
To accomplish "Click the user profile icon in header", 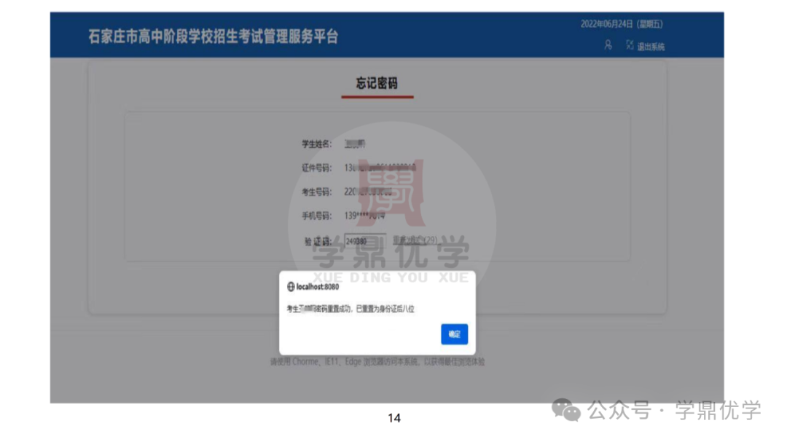I will (608, 45).
